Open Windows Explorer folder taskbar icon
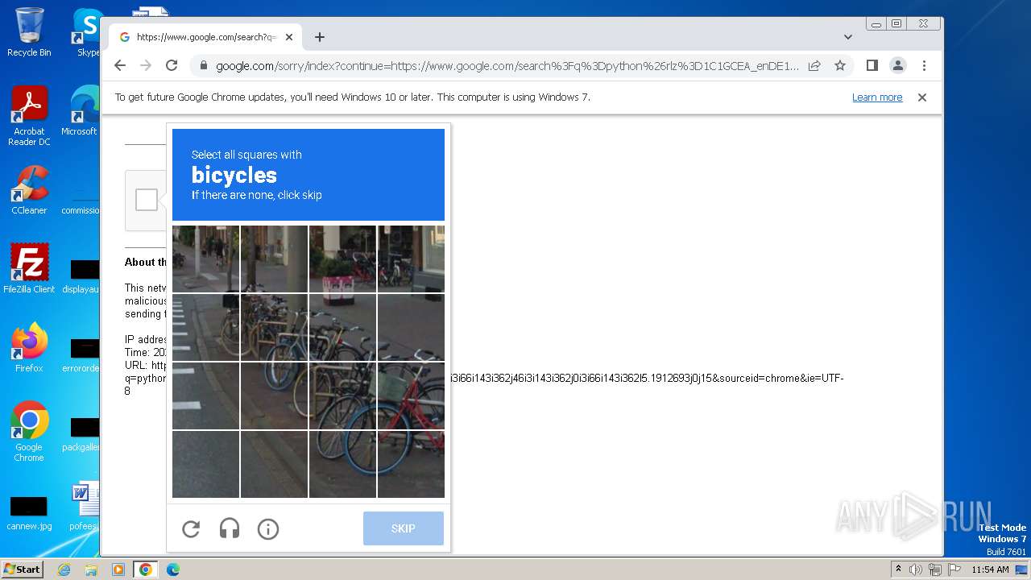The image size is (1031, 580). click(x=91, y=570)
